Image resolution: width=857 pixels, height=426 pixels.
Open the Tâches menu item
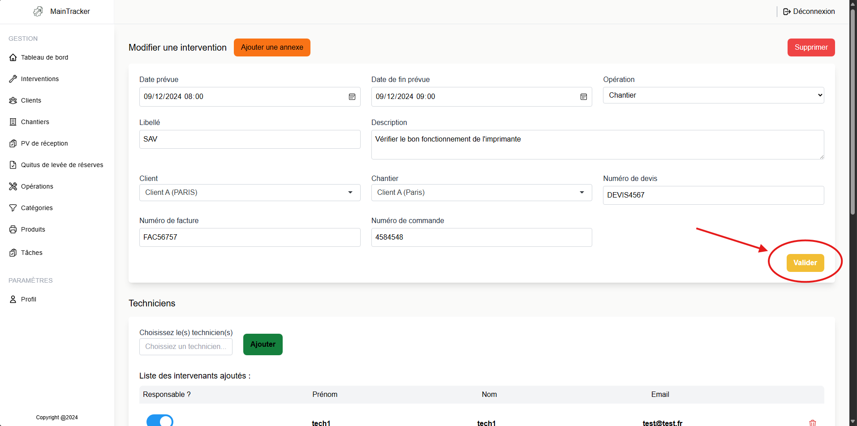(31, 253)
